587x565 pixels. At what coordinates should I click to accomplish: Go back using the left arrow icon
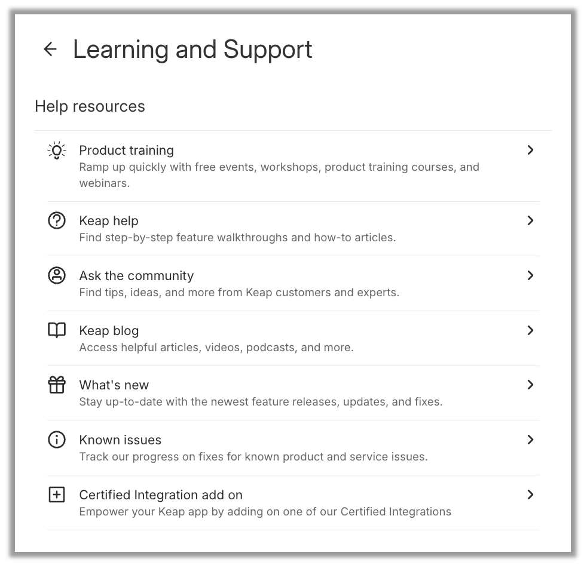click(50, 49)
